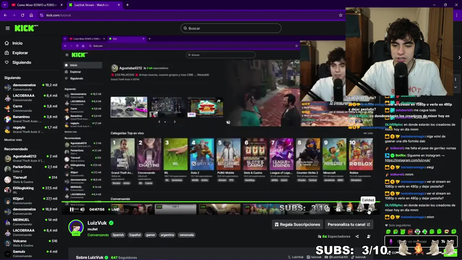The width and height of the screenshot is (462, 260).
Task: Select the Español tag
Action: point(135,235)
